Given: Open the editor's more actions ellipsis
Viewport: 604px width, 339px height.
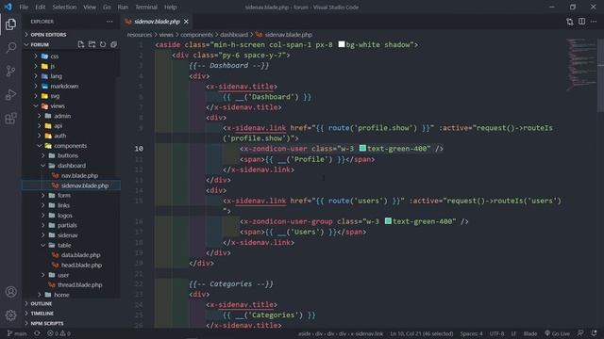Looking at the screenshot, I should coord(594,22).
